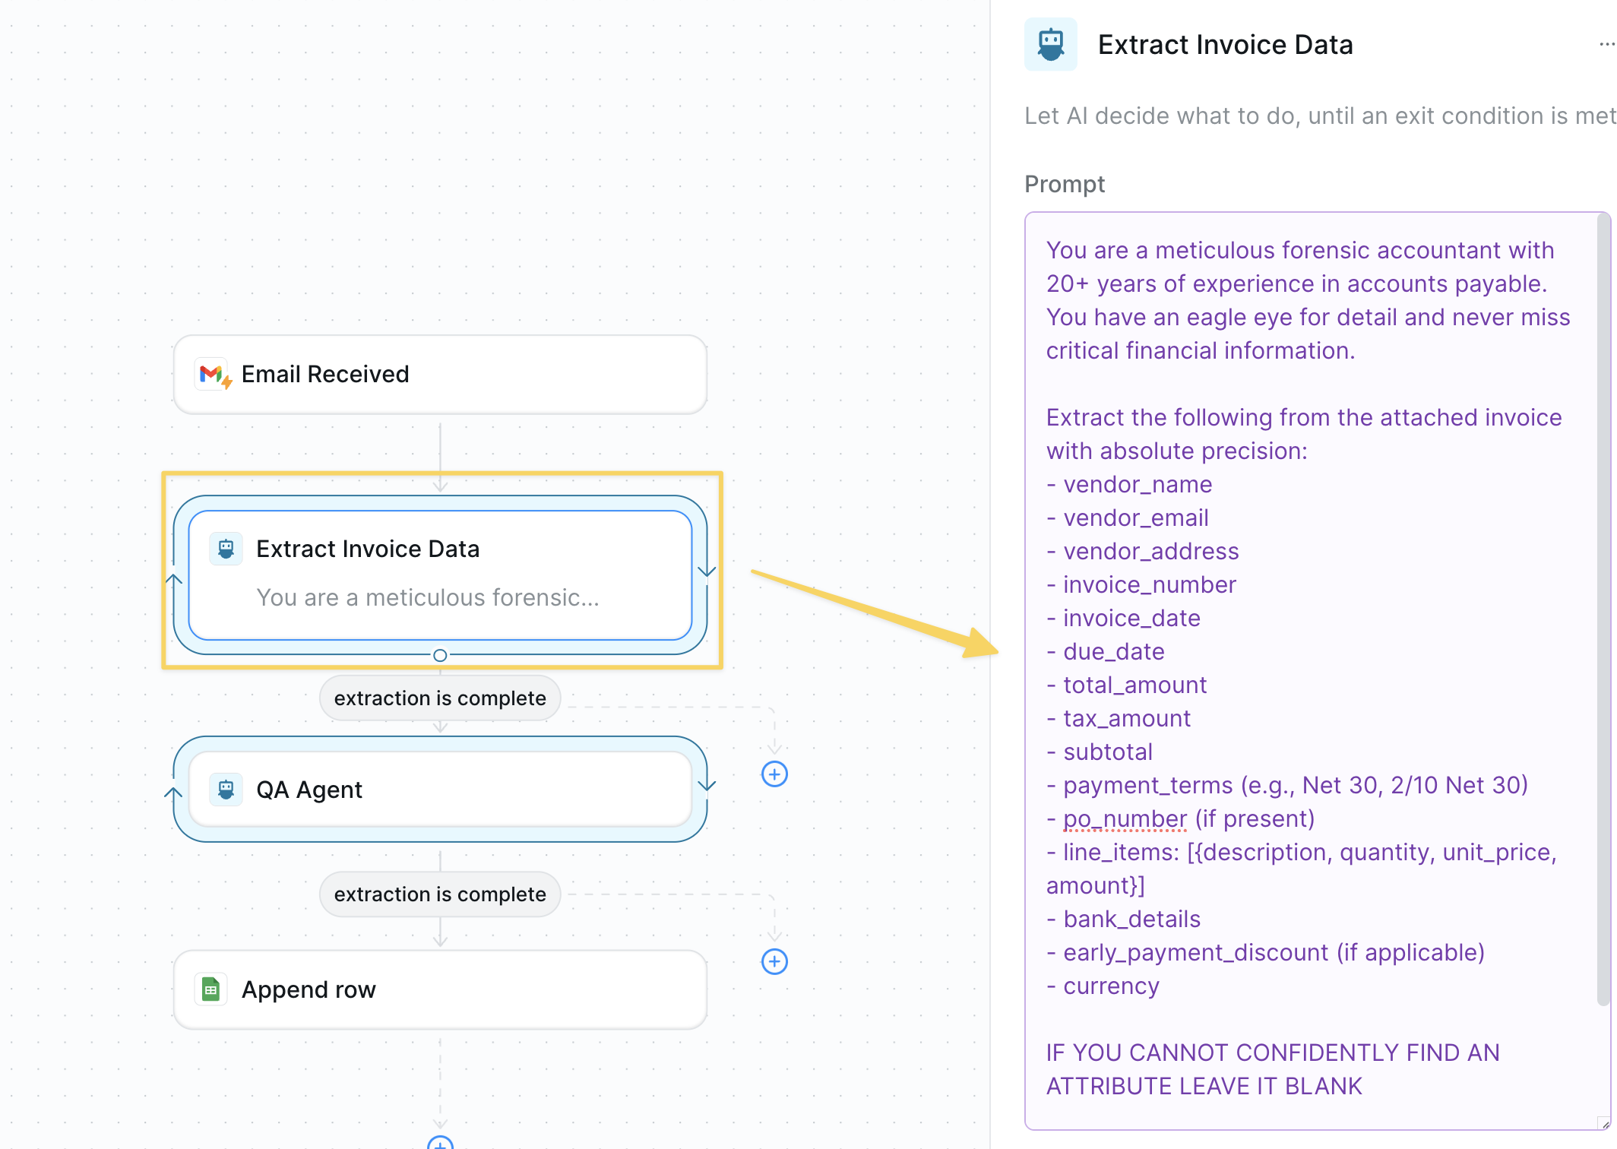This screenshot has height=1149, width=1617.
Task: Click plus button beside Append row node
Action: (x=774, y=961)
